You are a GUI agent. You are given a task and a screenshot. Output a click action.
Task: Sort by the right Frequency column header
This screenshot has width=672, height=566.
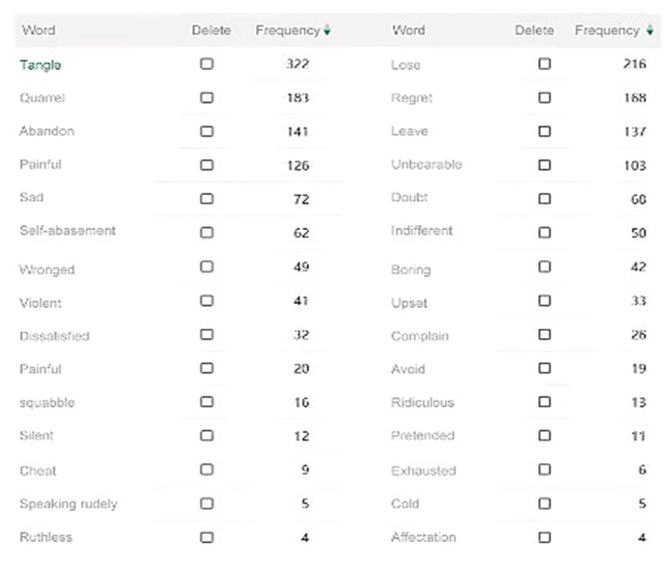click(x=607, y=30)
